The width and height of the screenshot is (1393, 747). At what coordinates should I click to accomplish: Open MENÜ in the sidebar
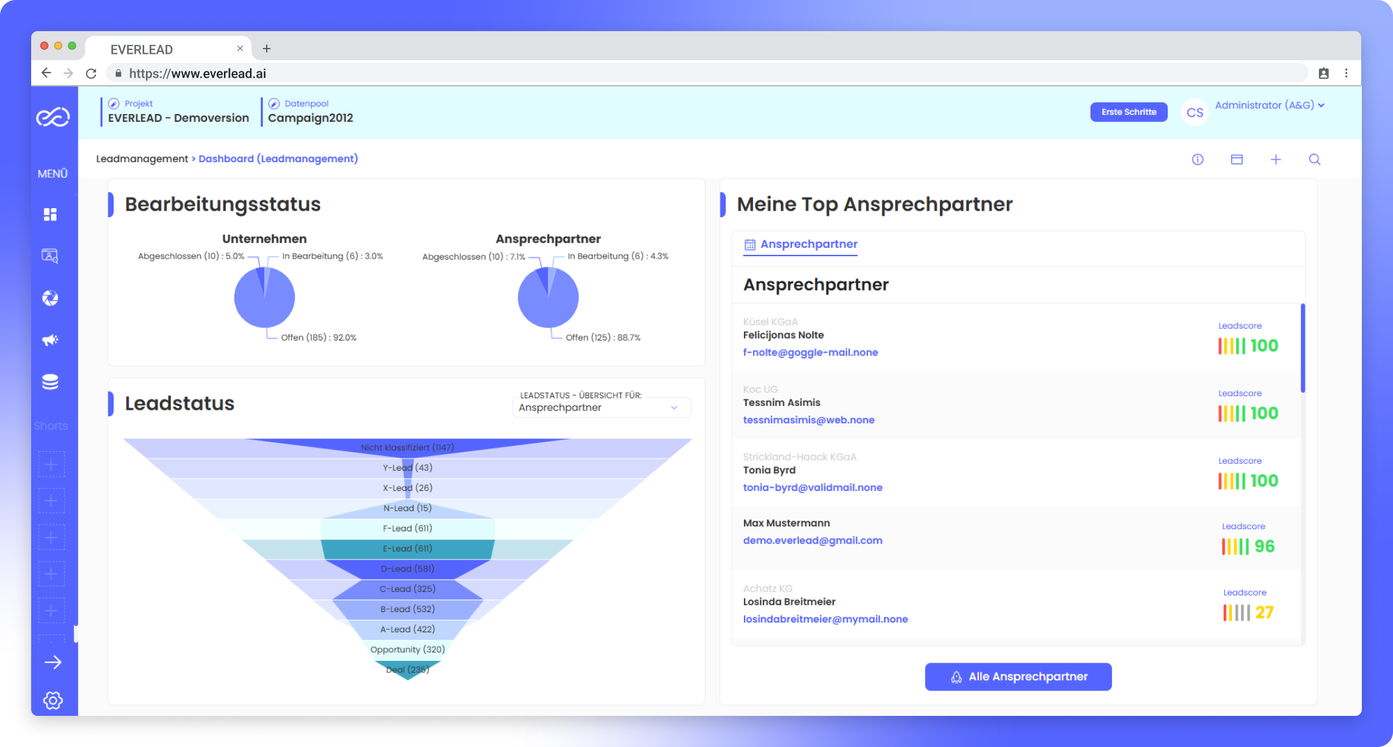click(x=53, y=173)
